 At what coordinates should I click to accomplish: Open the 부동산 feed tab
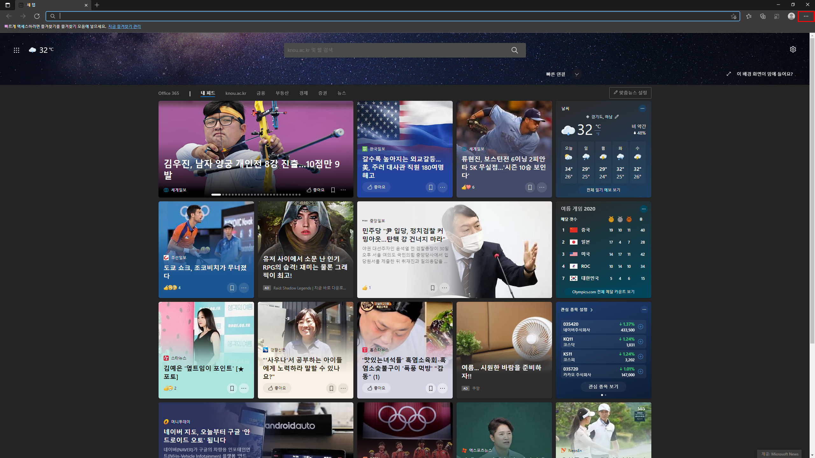pos(282,93)
